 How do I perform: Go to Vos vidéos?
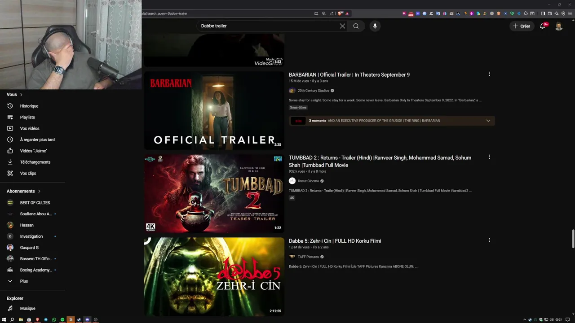pos(30,128)
